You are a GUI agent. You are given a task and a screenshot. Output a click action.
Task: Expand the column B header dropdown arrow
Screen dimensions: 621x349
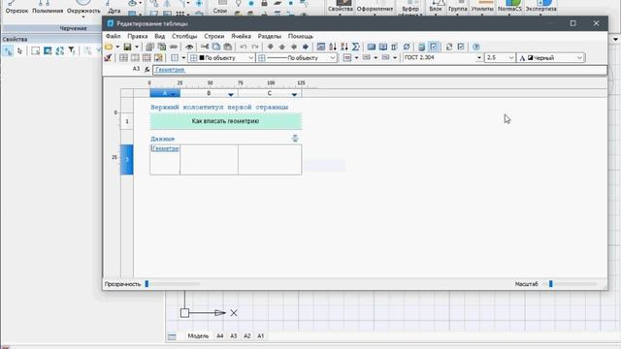[x=231, y=94]
